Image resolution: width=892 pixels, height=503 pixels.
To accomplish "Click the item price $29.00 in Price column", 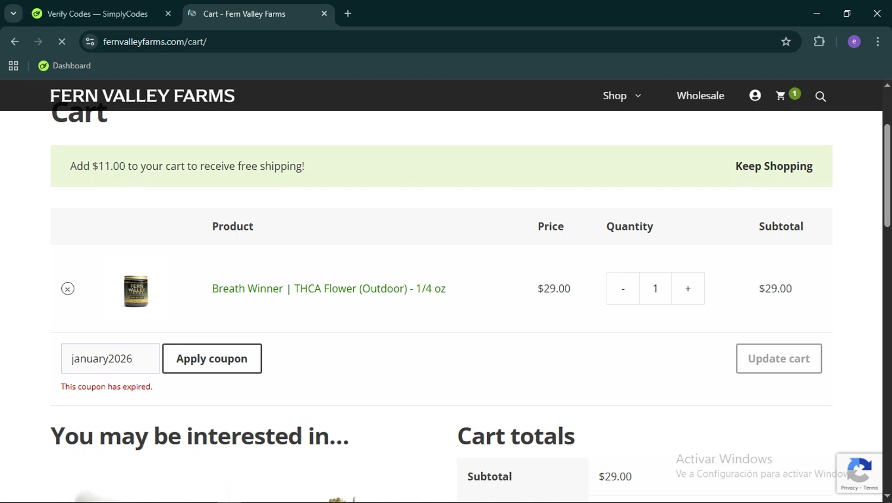I will [x=554, y=289].
